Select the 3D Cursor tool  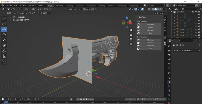tap(4, 24)
